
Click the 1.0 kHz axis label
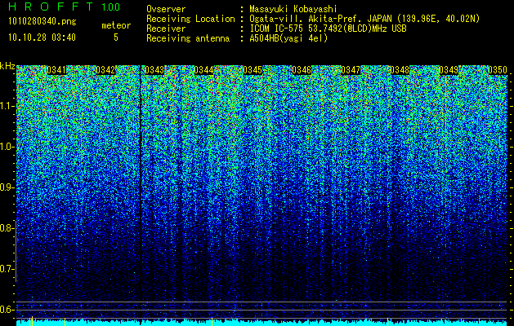[7, 147]
